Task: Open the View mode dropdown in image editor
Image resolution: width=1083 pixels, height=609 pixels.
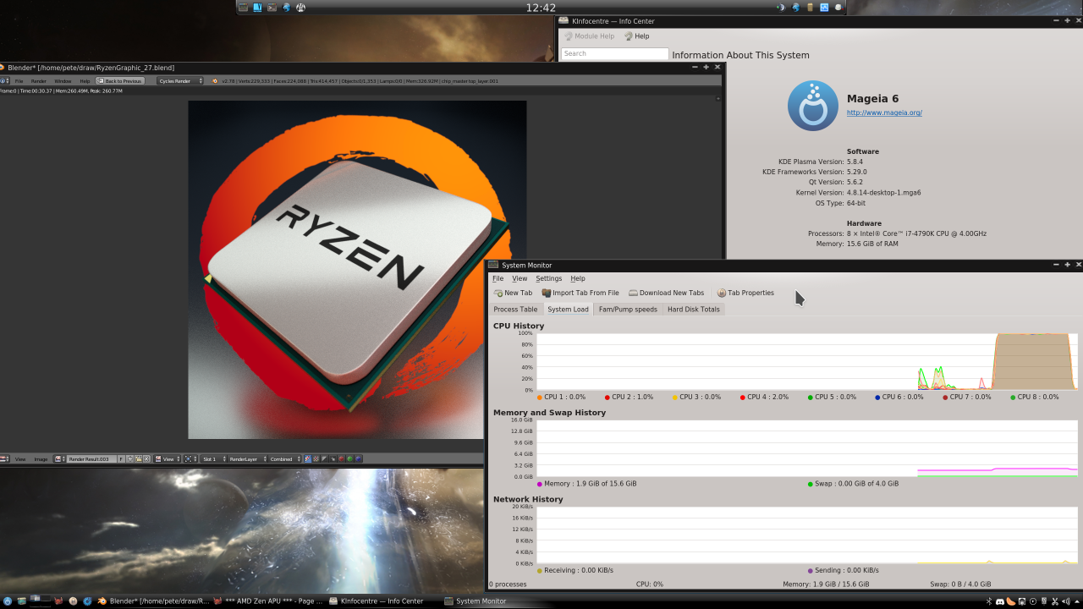Action: pyautogui.click(x=168, y=459)
